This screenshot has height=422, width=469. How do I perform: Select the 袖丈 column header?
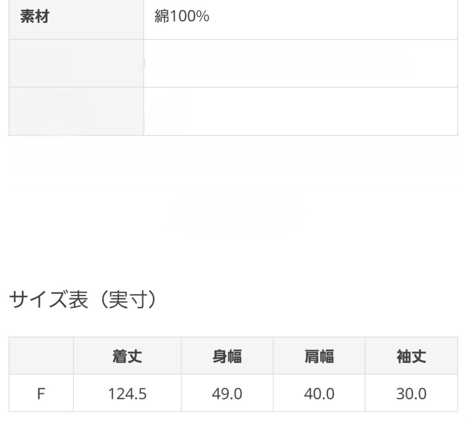tap(411, 356)
